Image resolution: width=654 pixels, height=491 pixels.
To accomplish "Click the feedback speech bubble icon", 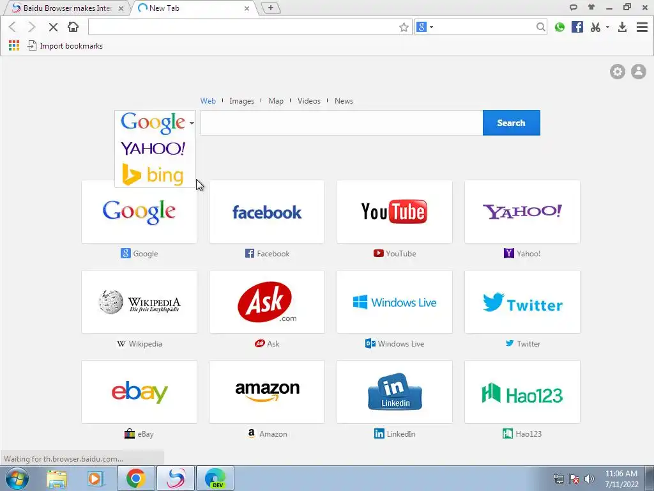I will pyautogui.click(x=574, y=7).
